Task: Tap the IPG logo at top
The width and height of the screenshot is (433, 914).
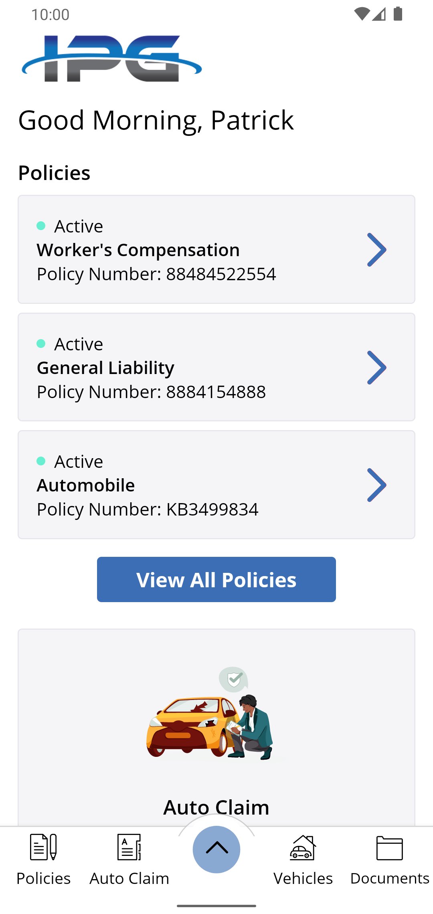Action: [x=111, y=59]
